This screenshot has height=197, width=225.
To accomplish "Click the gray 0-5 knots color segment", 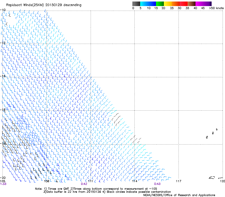I will tap(136, 4).
